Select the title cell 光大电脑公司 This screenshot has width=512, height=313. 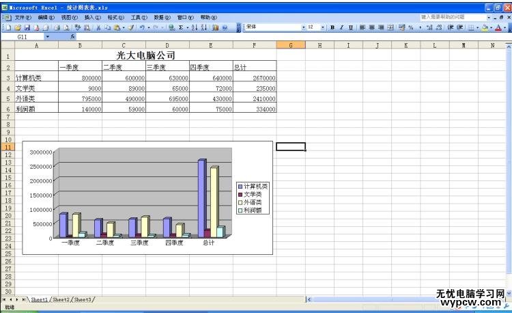pos(145,55)
